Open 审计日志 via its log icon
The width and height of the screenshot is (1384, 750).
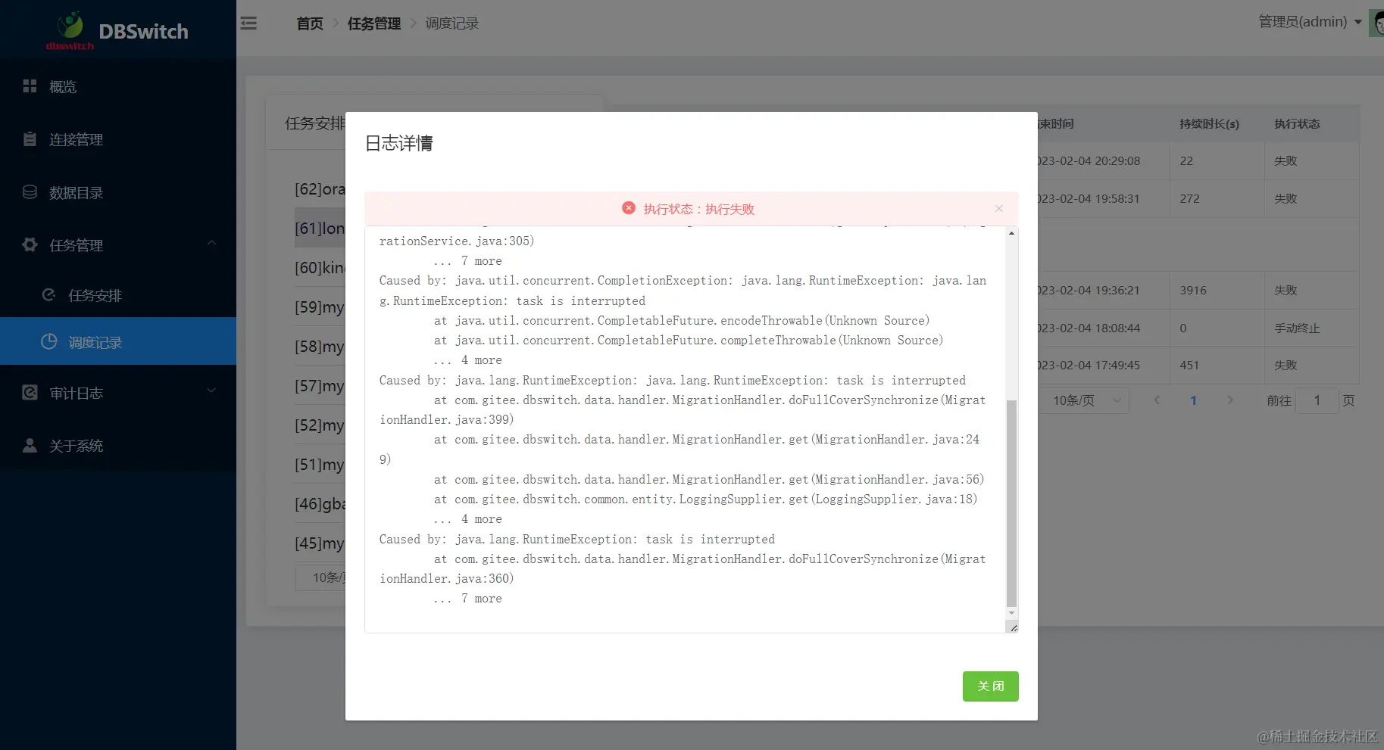point(30,392)
